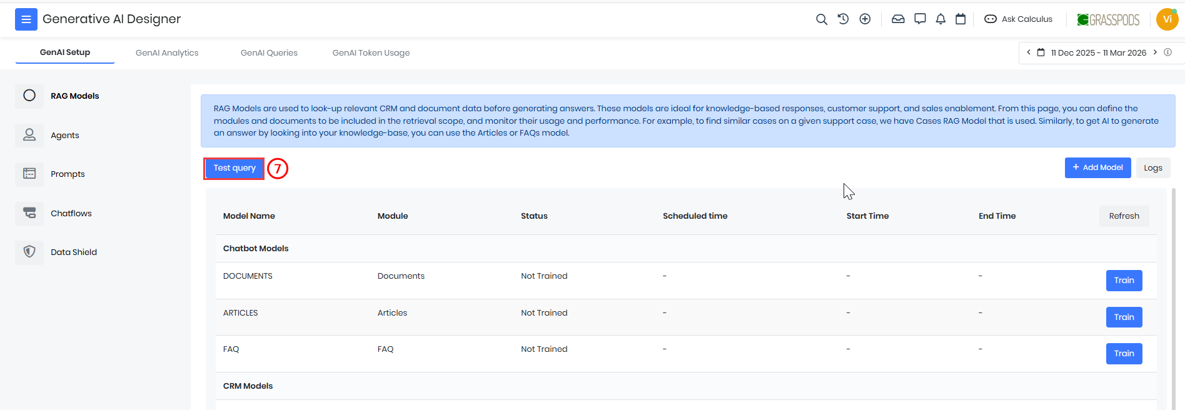Open the user profile avatar
This screenshot has height=410, width=1185.
tap(1167, 19)
